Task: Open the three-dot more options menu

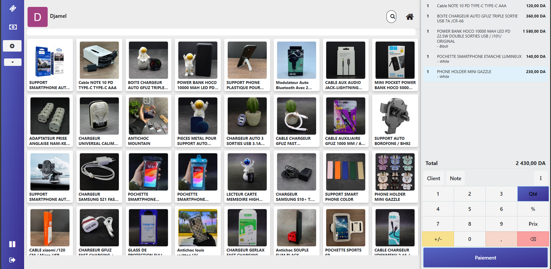Action: (540, 178)
